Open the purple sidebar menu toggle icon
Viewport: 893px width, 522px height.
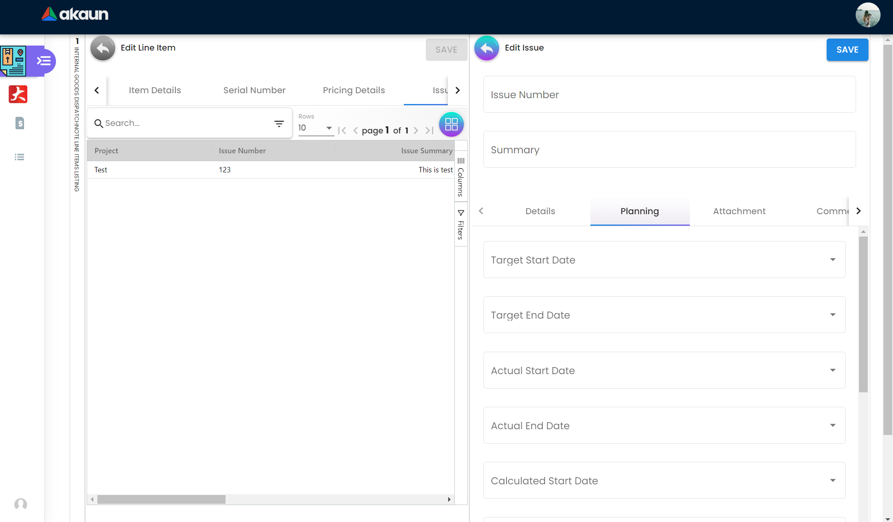click(x=44, y=61)
